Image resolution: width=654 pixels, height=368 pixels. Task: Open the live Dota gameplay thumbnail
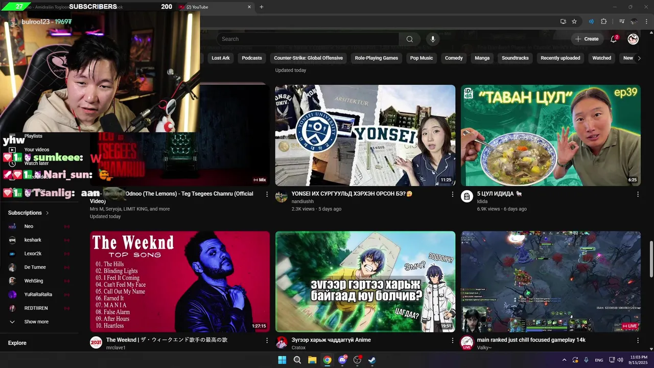(551, 282)
